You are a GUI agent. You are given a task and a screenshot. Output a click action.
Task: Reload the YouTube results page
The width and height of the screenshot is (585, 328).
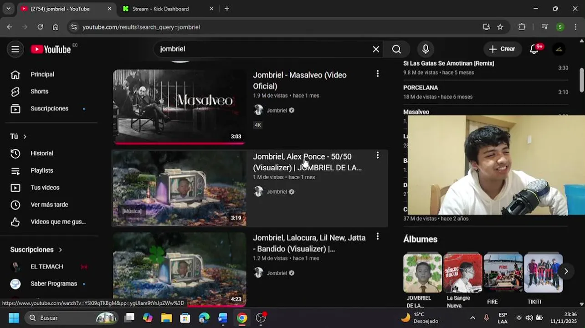click(x=40, y=27)
